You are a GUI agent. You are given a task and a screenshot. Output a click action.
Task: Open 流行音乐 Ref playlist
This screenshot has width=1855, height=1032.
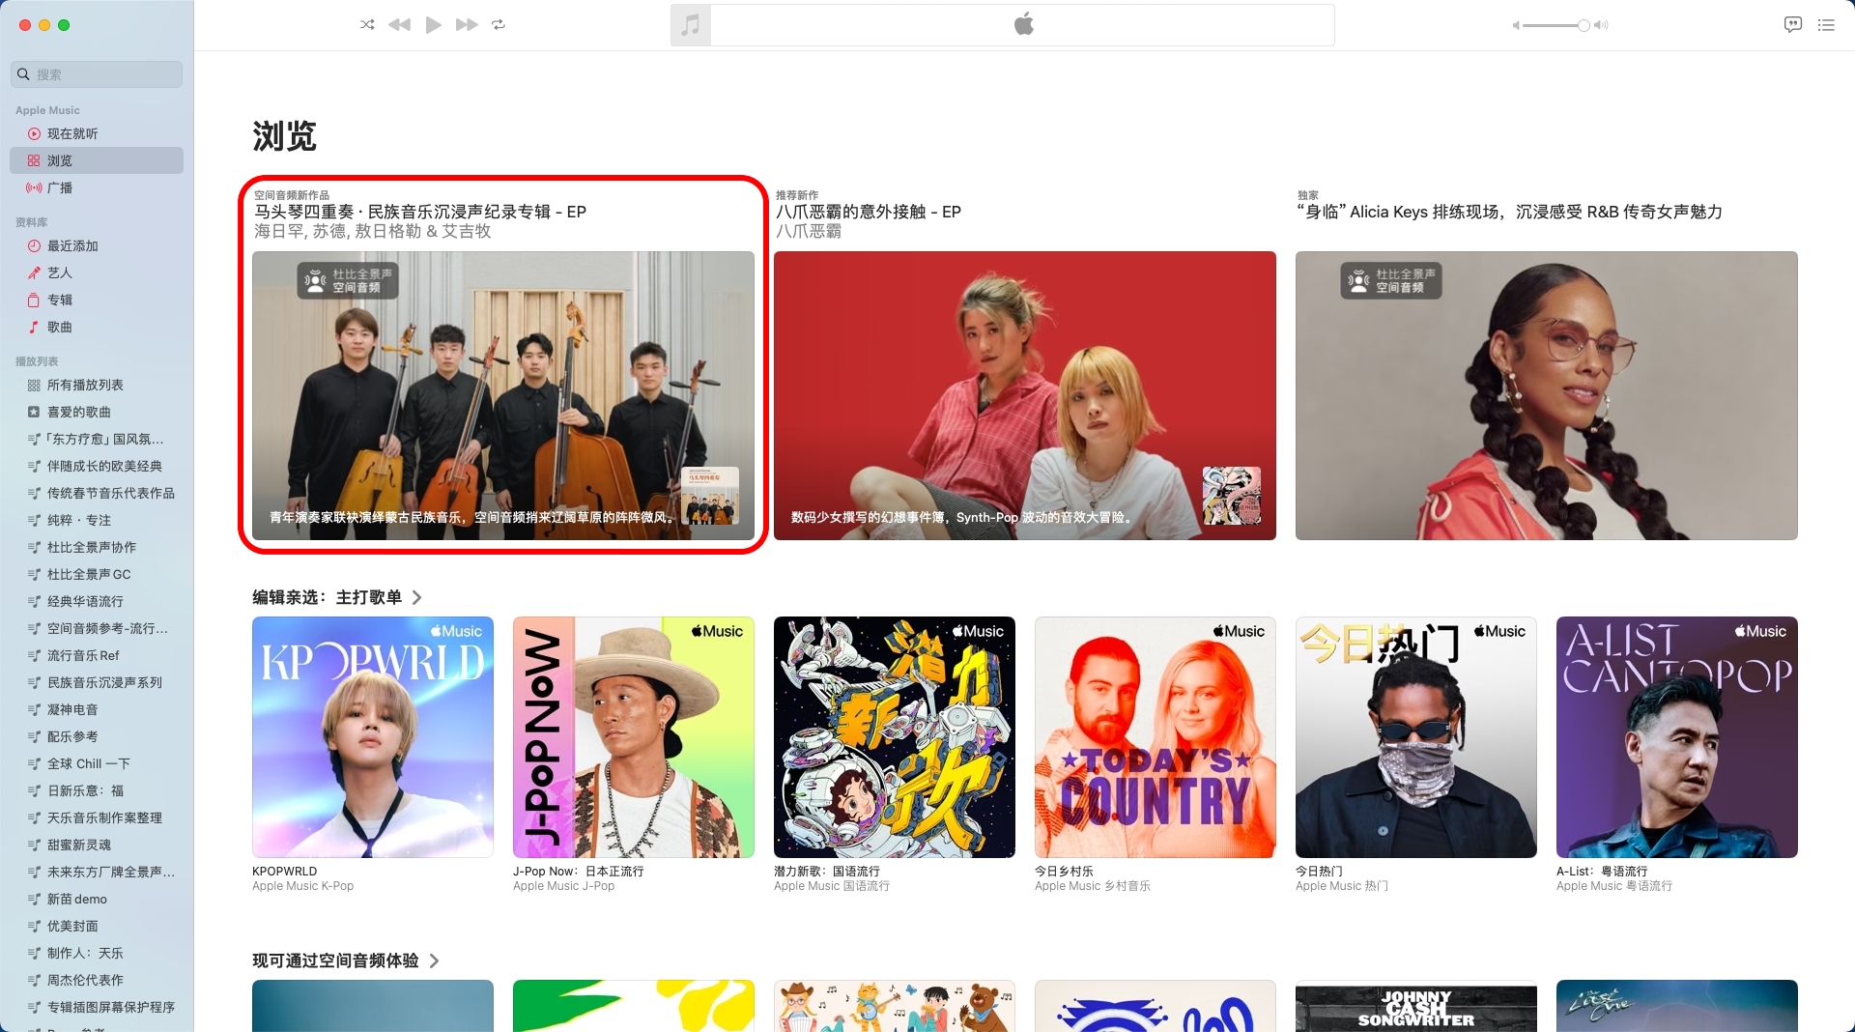click(97, 655)
